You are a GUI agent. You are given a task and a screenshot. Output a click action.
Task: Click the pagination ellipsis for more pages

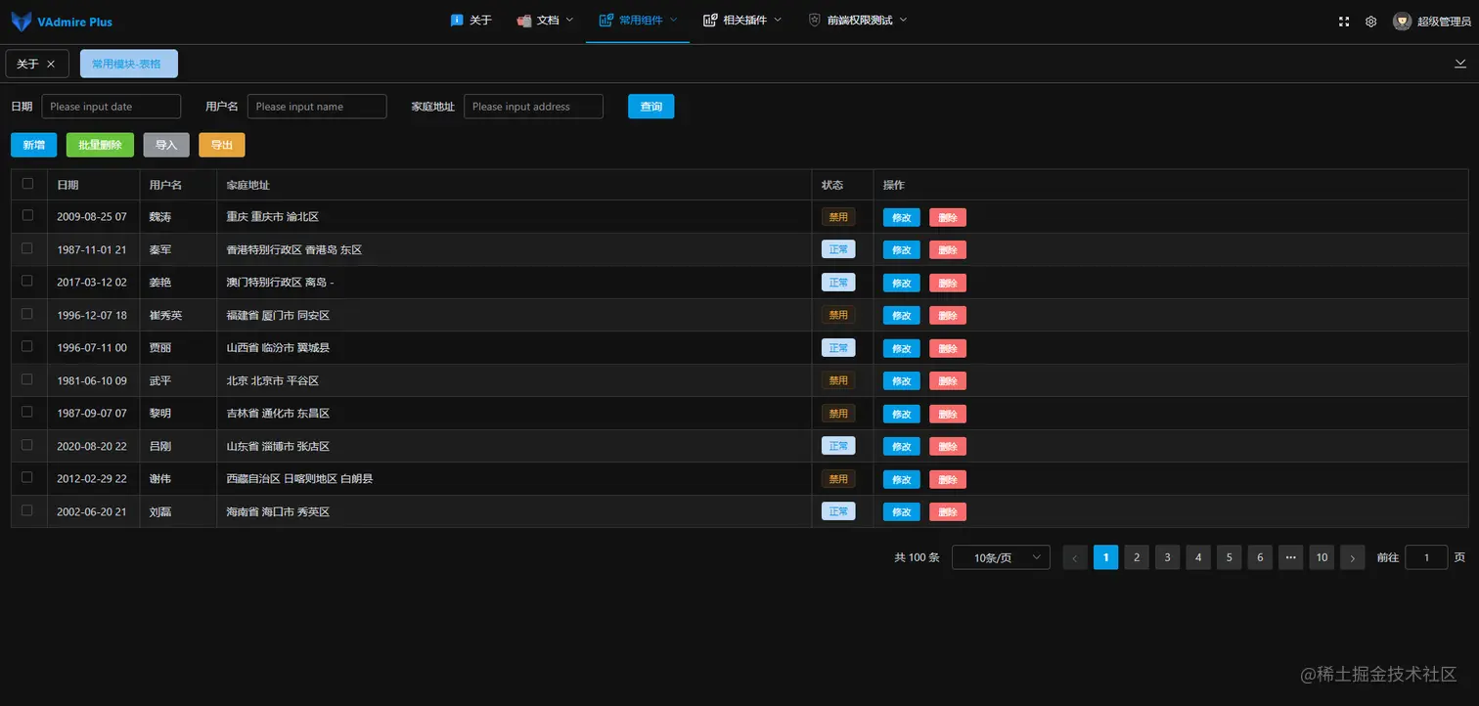1291,557
